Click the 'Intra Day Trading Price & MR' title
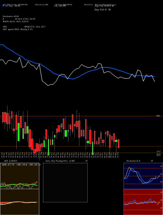 tap(60, 161)
